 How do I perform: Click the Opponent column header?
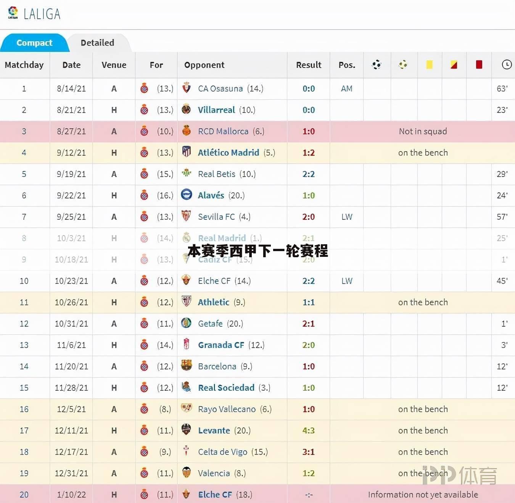204,65
